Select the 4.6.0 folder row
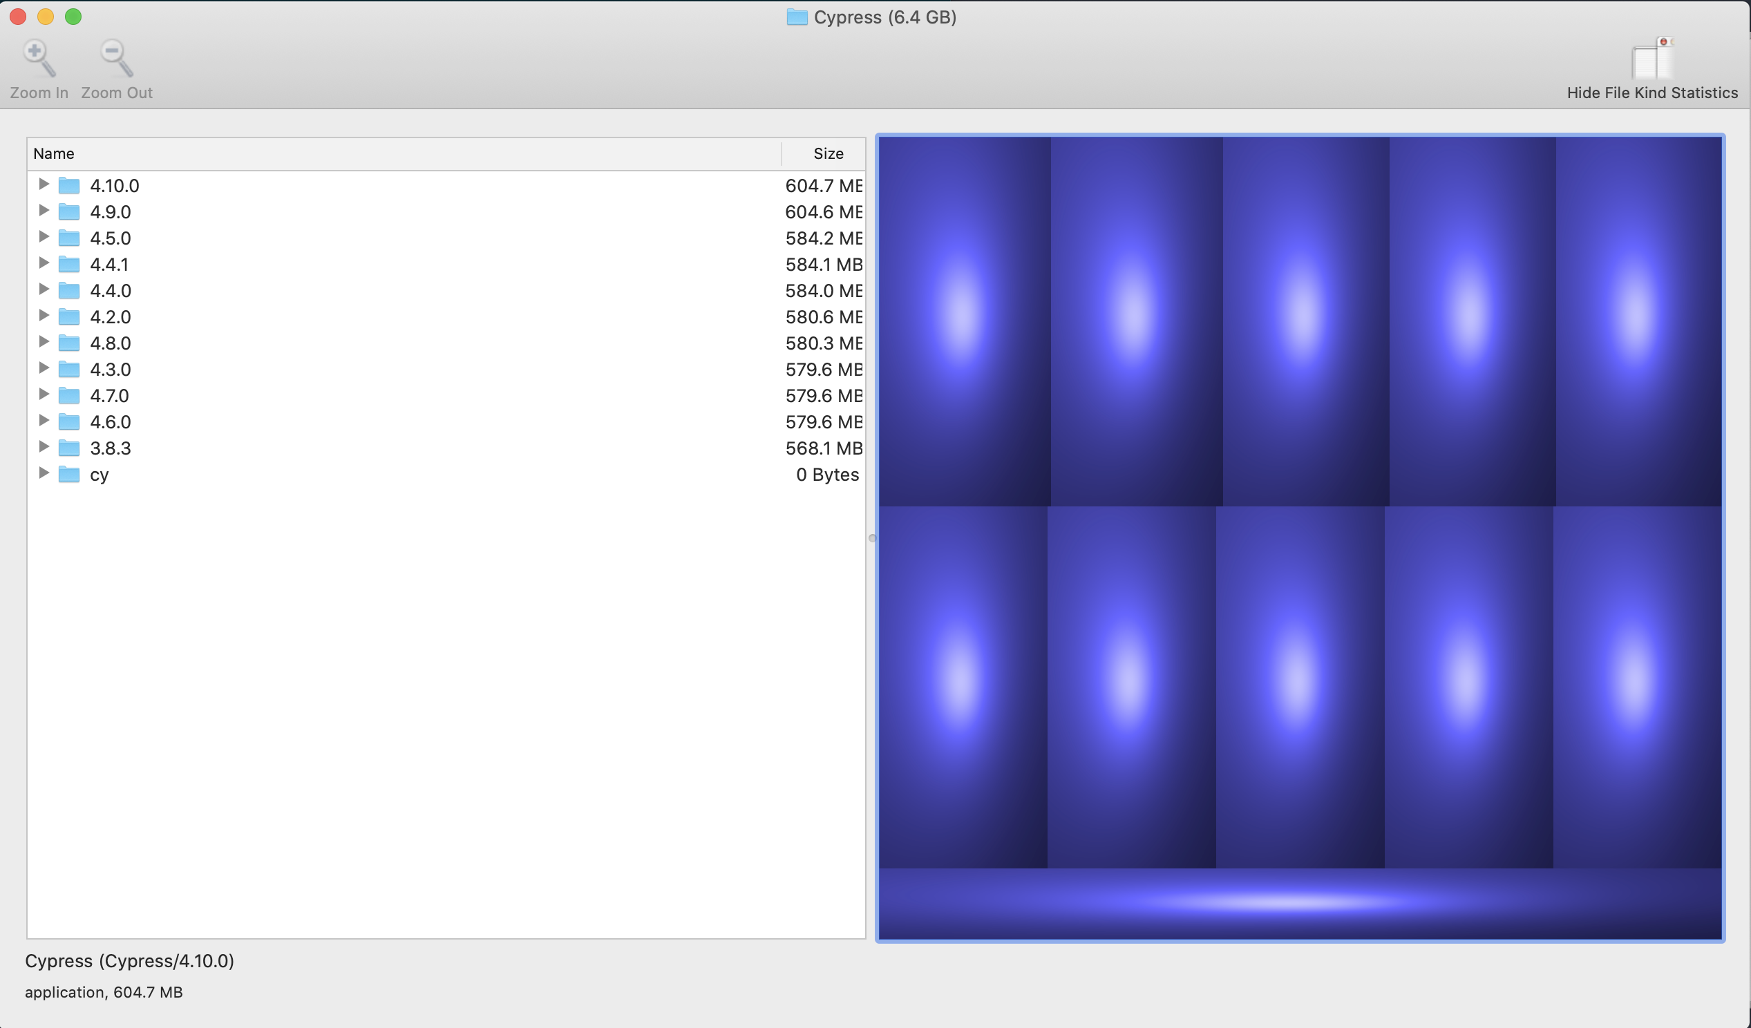 [110, 421]
